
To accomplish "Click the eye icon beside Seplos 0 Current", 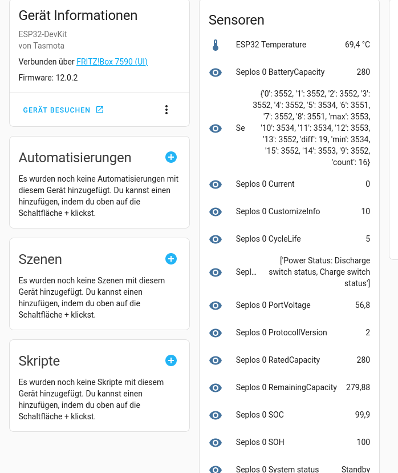I will click(216, 185).
